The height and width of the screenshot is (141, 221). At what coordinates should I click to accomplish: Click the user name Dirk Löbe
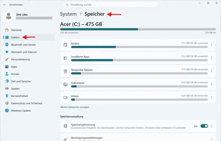pos(22,14)
